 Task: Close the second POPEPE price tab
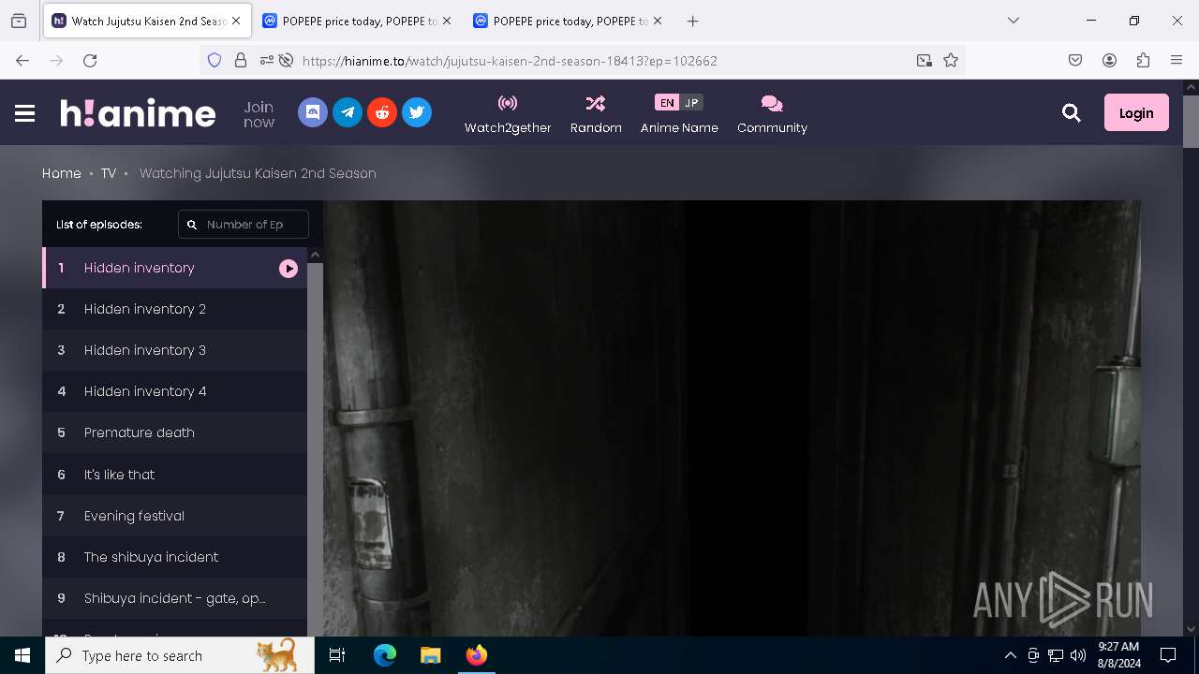[657, 21]
